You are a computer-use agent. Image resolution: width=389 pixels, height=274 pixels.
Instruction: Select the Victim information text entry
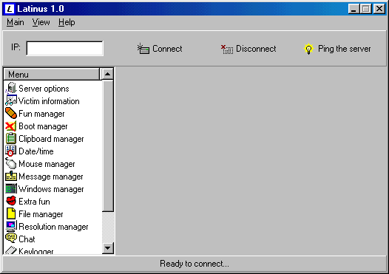click(x=49, y=101)
